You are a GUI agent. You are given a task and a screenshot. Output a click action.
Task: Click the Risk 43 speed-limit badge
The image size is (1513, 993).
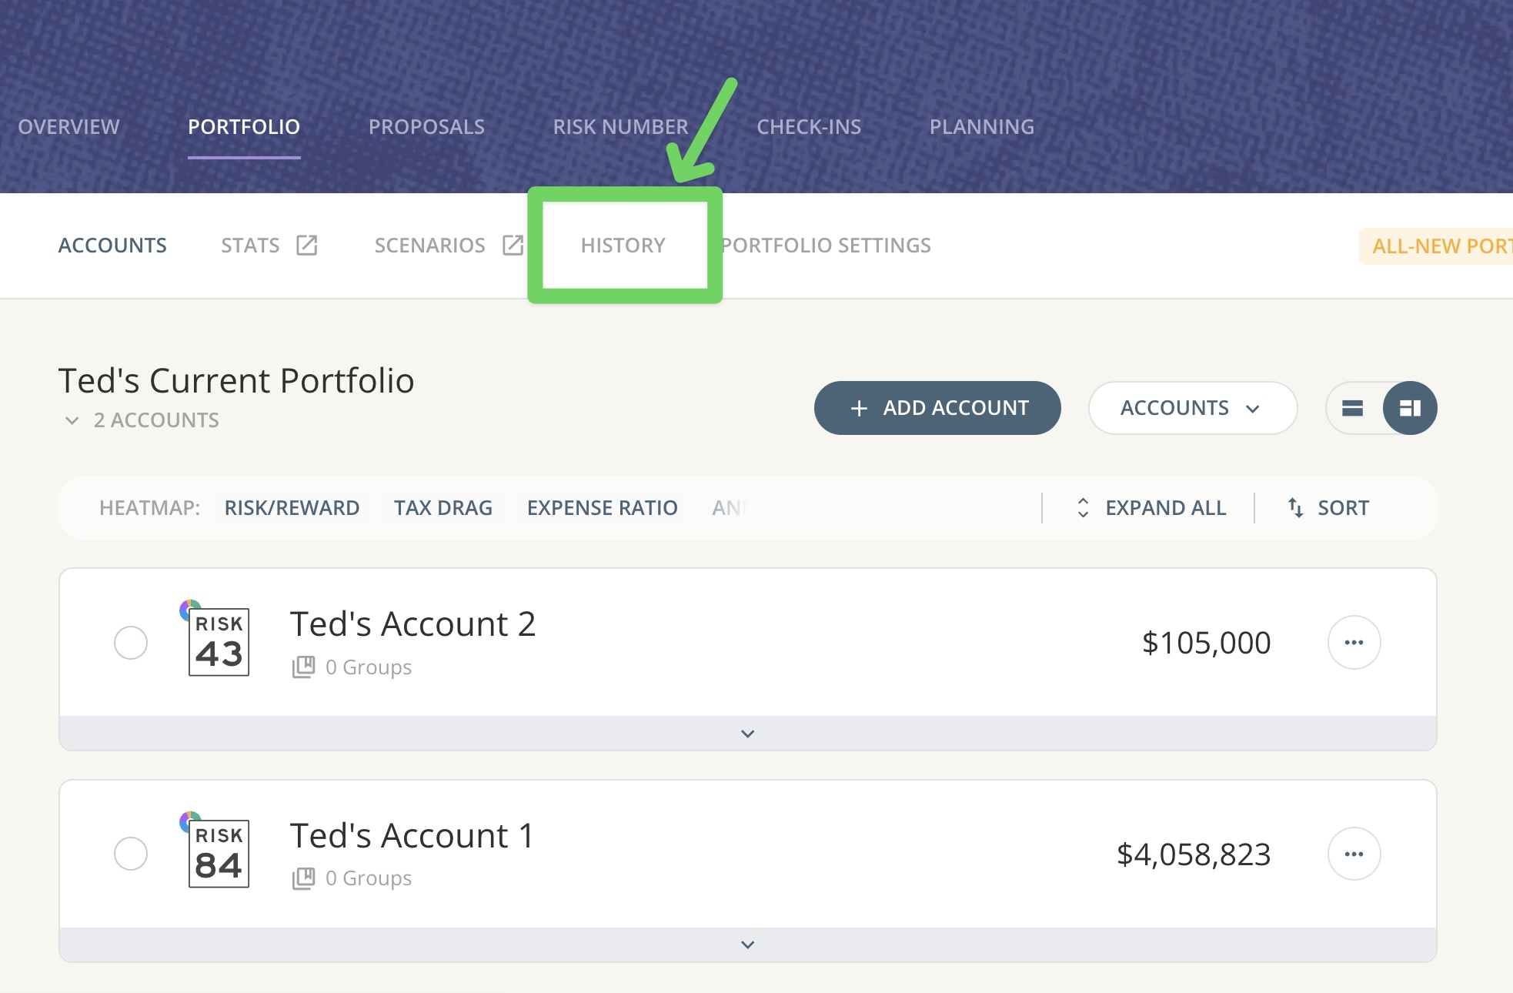(219, 641)
